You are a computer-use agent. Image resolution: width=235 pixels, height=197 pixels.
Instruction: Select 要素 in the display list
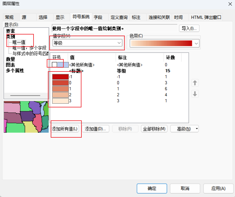(x=10, y=31)
